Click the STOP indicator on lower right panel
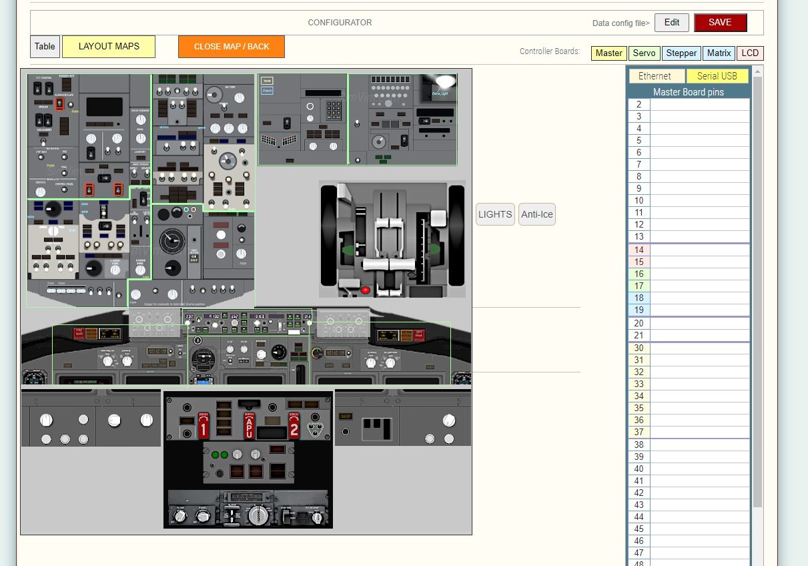This screenshot has height=566, width=808. tap(346, 416)
